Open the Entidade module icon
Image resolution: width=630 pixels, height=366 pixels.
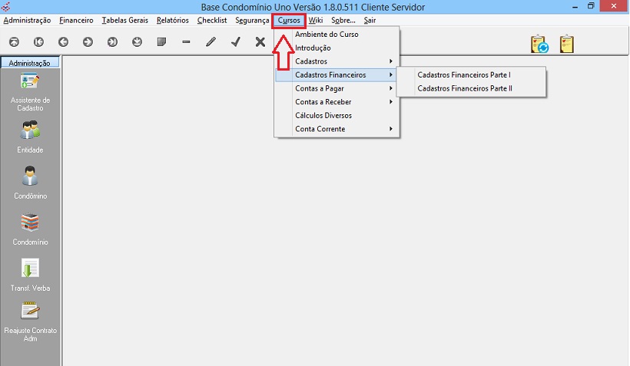(x=30, y=131)
